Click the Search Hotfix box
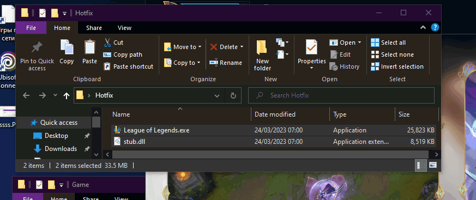Viewport: 476px width, 200px height. click(x=341, y=95)
